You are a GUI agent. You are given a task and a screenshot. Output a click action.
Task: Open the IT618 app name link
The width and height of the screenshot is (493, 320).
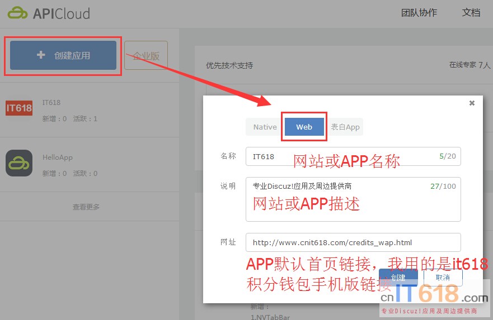[51, 103]
